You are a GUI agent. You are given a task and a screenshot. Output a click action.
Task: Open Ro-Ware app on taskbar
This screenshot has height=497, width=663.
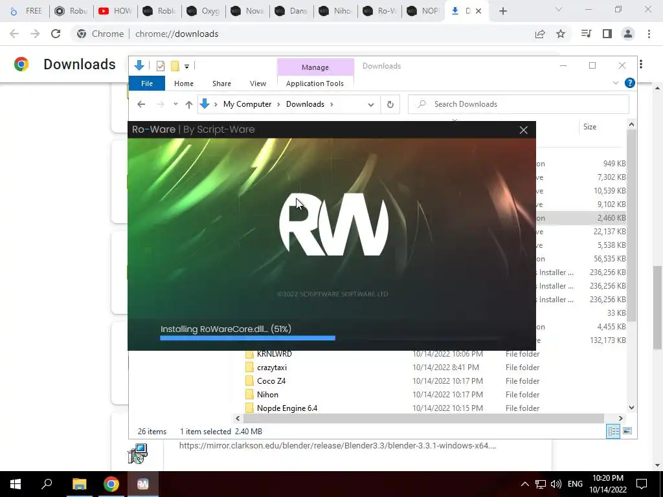[143, 484]
